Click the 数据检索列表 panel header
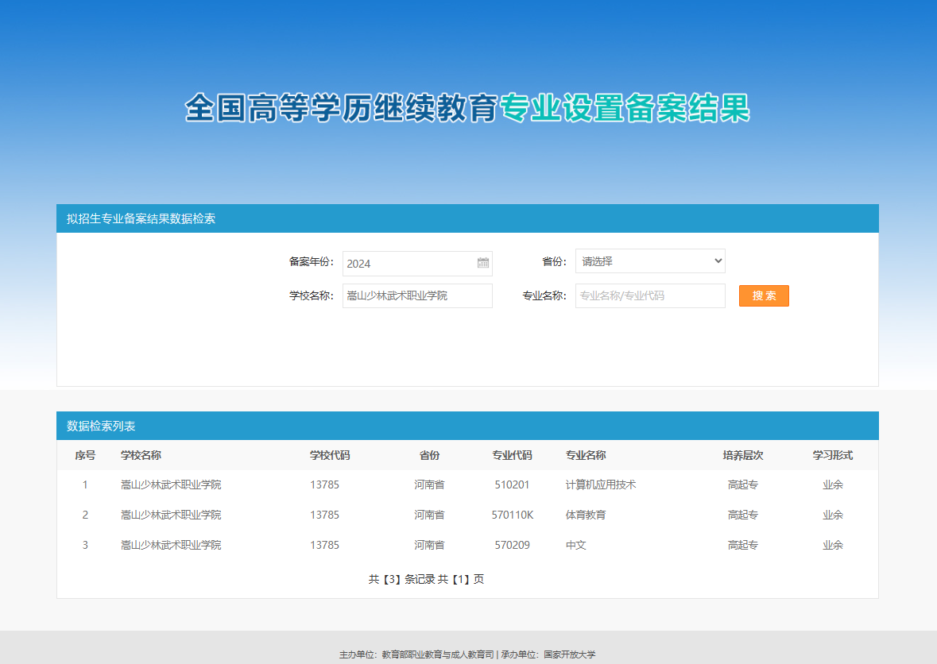The width and height of the screenshot is (937, 664). coord(101,426)
